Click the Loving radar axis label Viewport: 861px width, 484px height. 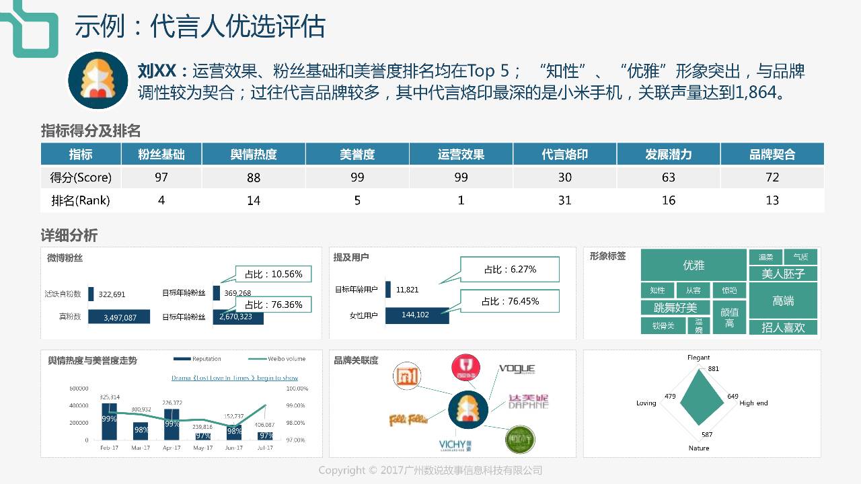click(x=646, y=403)
